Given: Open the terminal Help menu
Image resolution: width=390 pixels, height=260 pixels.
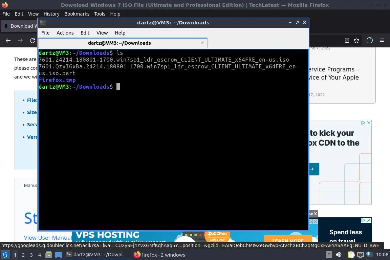Looking at the screenshot, I should pyautogui.click(x=120, y=33).
